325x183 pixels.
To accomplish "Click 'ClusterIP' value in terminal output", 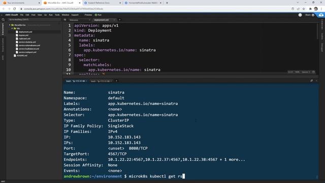I will click(118, 120).
